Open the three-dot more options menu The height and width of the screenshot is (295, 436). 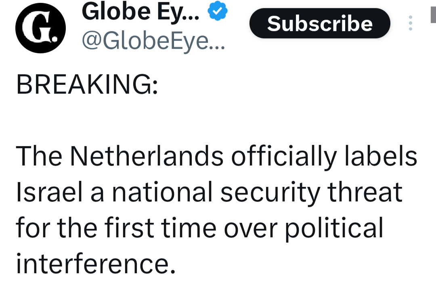pos(411,23)
